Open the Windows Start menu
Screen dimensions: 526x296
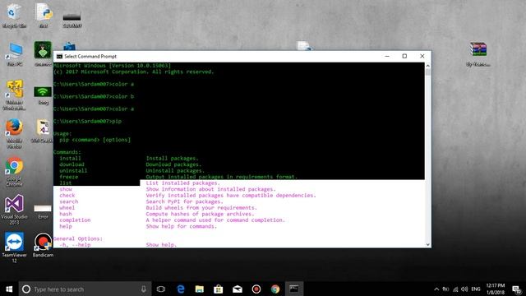(9, 289)
